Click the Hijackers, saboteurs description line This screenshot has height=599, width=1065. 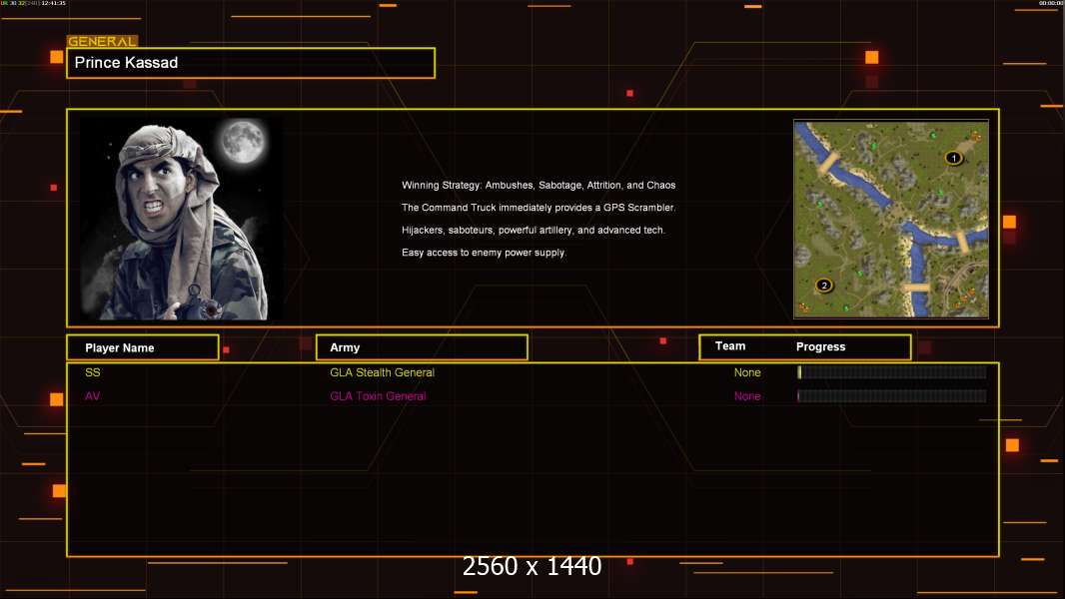click(x=533, y=230)
